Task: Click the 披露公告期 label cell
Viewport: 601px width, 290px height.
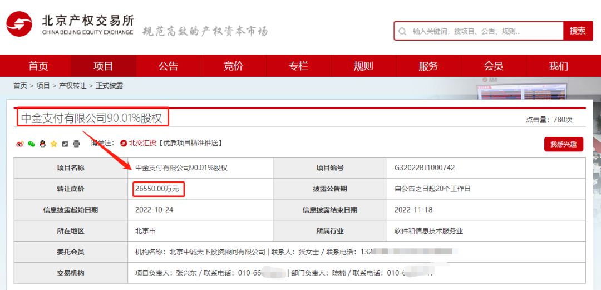Action: click(329, 189)
